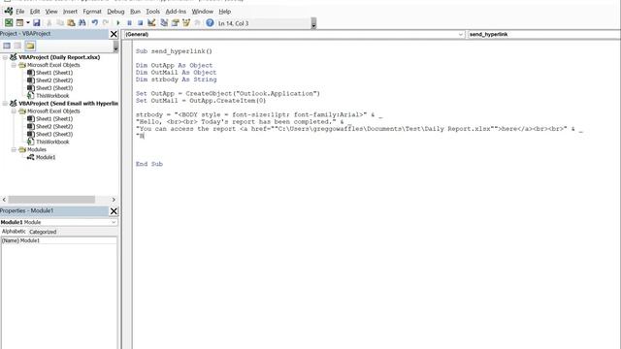
Task: Collapse VBAProject (Daily Report.xlsx) node
Action: pyautogui.click(x=5, y=57)
